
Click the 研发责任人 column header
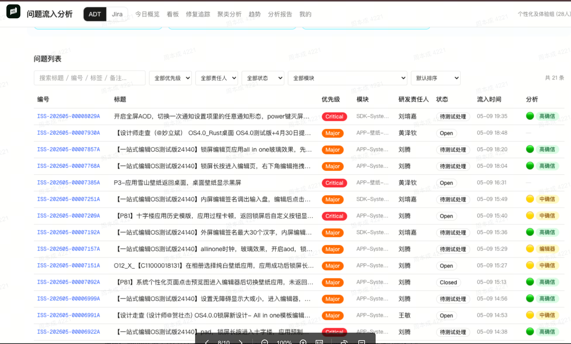[x=413, y=99]
